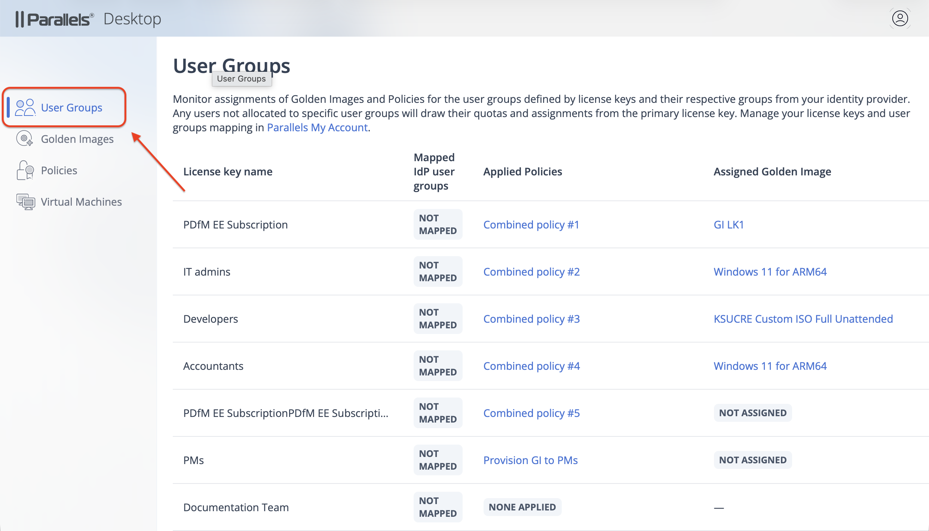Click the user account profile icon

pos(900,18)
